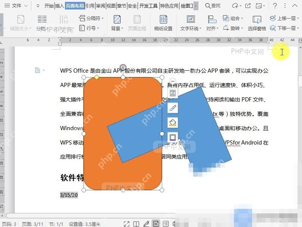Switch to the 开始 tab
The image size is (302, 227).
[x=49, y=6]
